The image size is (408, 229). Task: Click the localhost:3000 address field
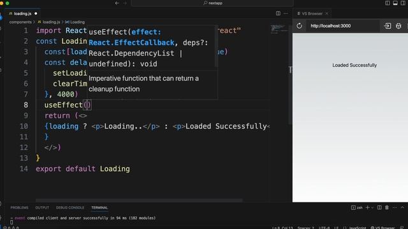pos(344,26)
